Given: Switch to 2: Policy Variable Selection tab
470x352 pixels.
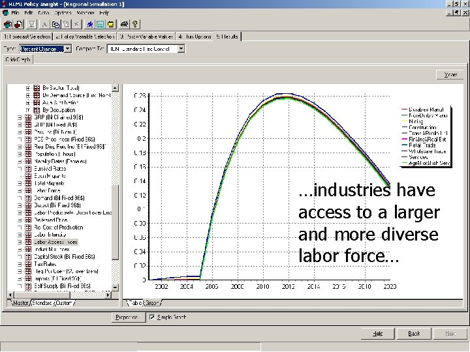Looking at the screenshot, I should coord(85,37).
